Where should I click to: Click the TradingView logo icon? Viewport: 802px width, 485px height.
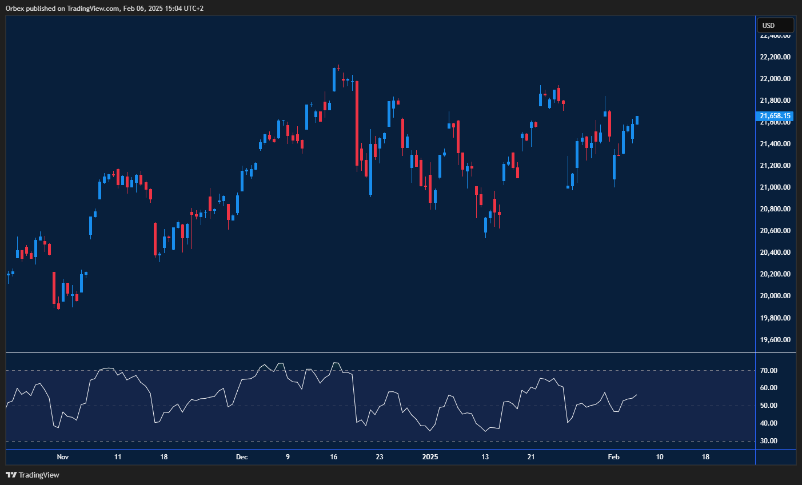[x=11, y=475]
